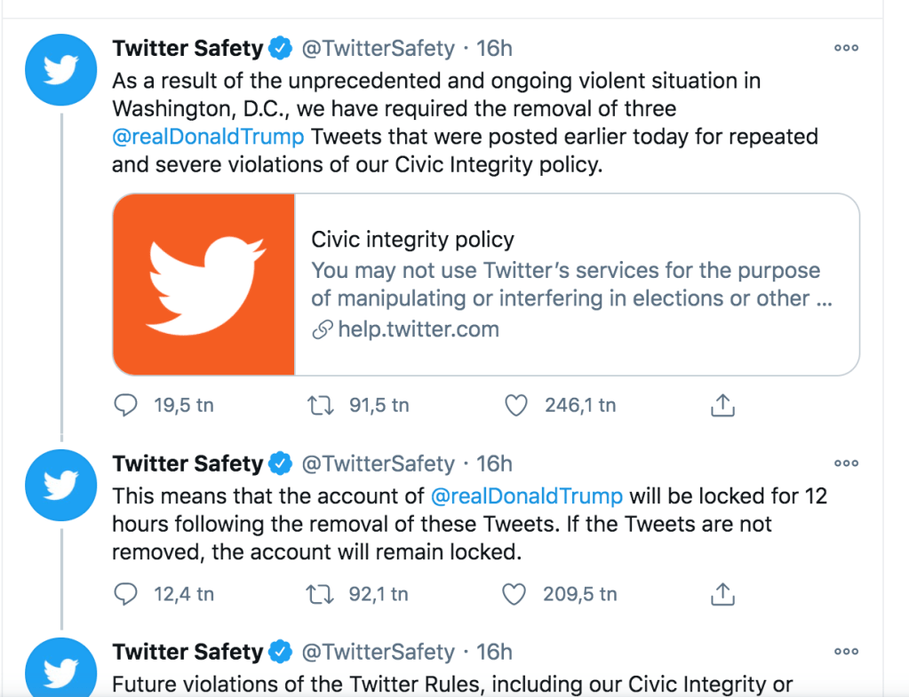Viewport: 909px width, 697px height.
Task: Like the tweet with 246,1 tn likes
Action: (516, 406)
